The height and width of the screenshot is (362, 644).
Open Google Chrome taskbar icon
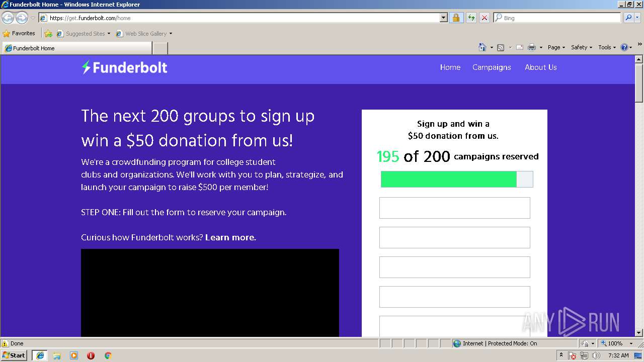(x=108, y=355)
